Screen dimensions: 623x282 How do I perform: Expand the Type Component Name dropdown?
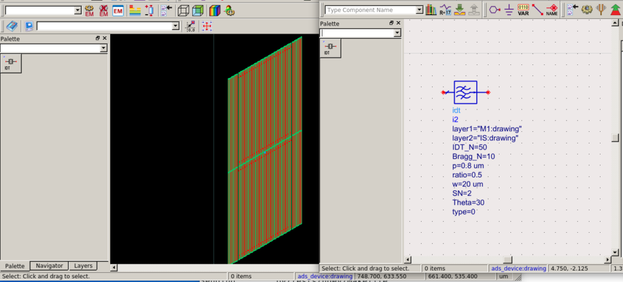[x=419, y=10]
